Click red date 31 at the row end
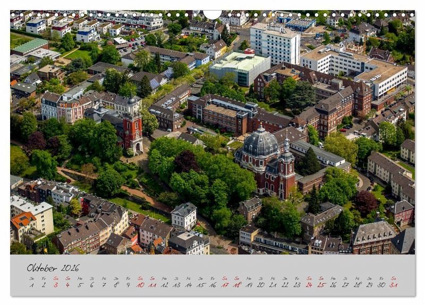This screenshot has width=425, height=306. (393, 285)
